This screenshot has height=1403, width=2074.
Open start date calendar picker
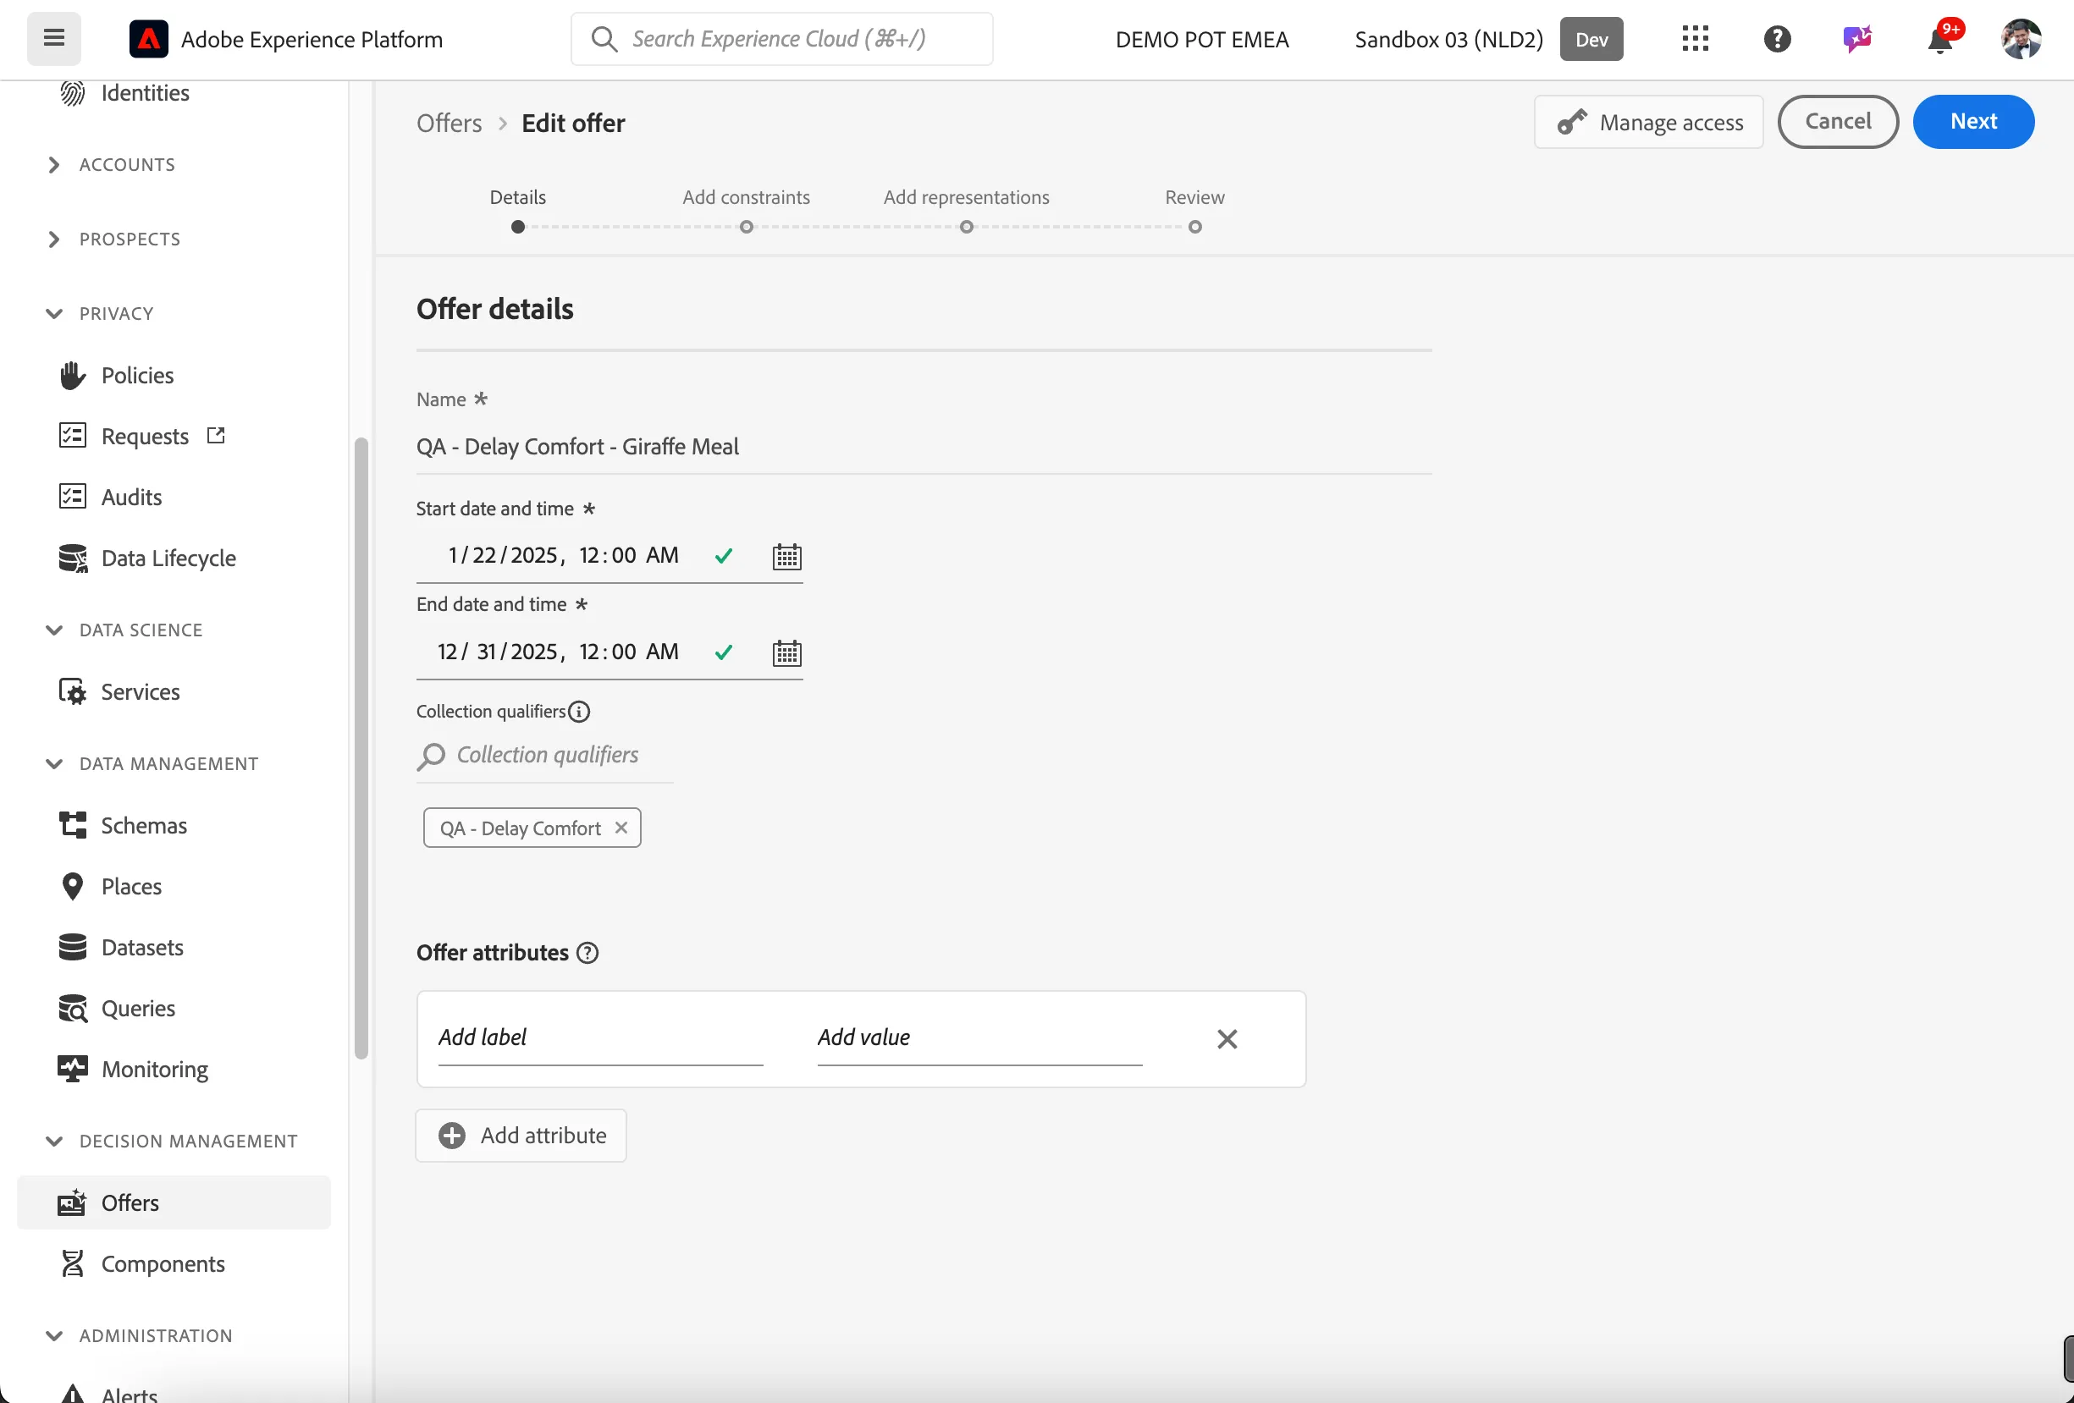click(786, 557)
